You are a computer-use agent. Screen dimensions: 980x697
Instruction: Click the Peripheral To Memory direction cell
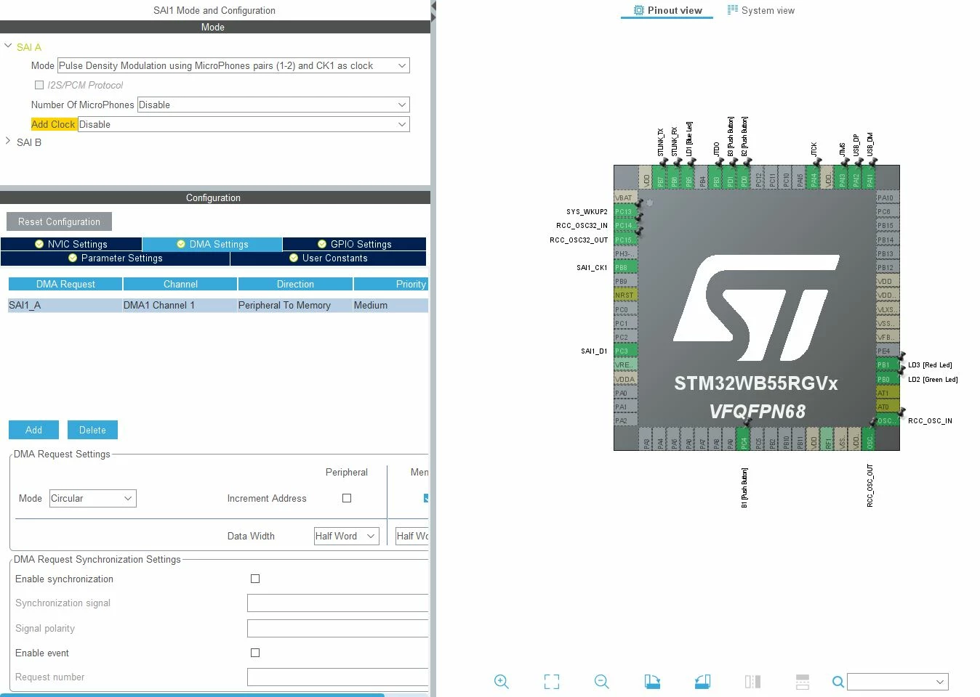click(x=295, y=306)
